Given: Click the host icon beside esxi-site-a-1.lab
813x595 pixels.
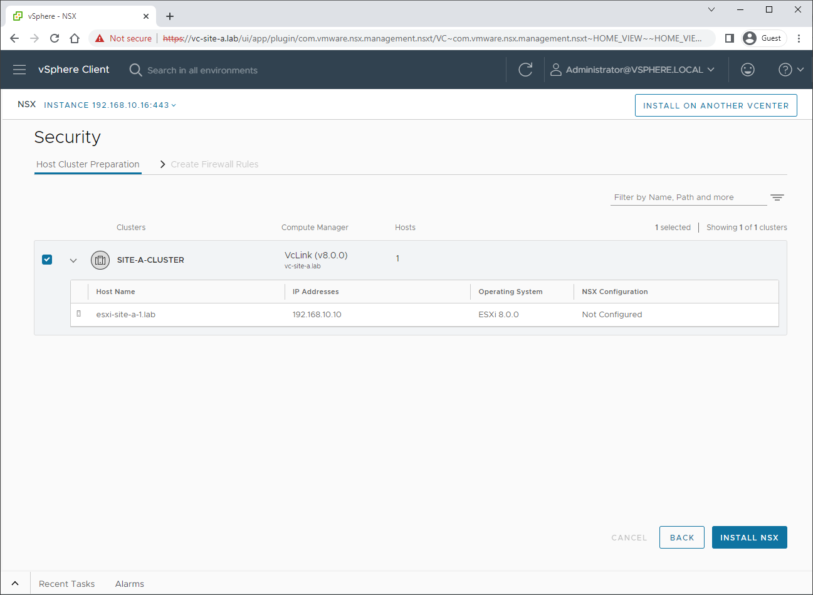Looking at the screenshot, I should pyautogui.click(x=79, y=313).
